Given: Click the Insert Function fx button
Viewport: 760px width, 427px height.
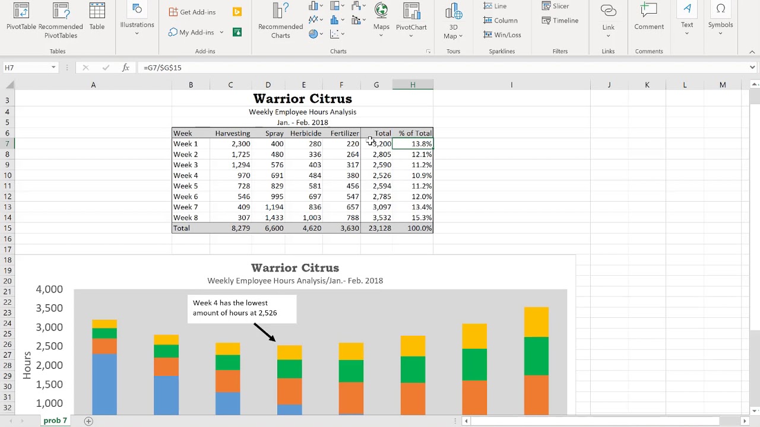Looking at the screenshot, I should click(x=125, y=68).
